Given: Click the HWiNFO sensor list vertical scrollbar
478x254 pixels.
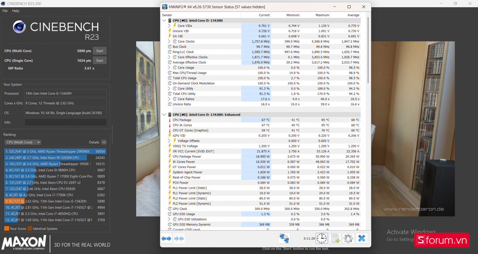Looking at the screenshot, I should coord(368,50).
